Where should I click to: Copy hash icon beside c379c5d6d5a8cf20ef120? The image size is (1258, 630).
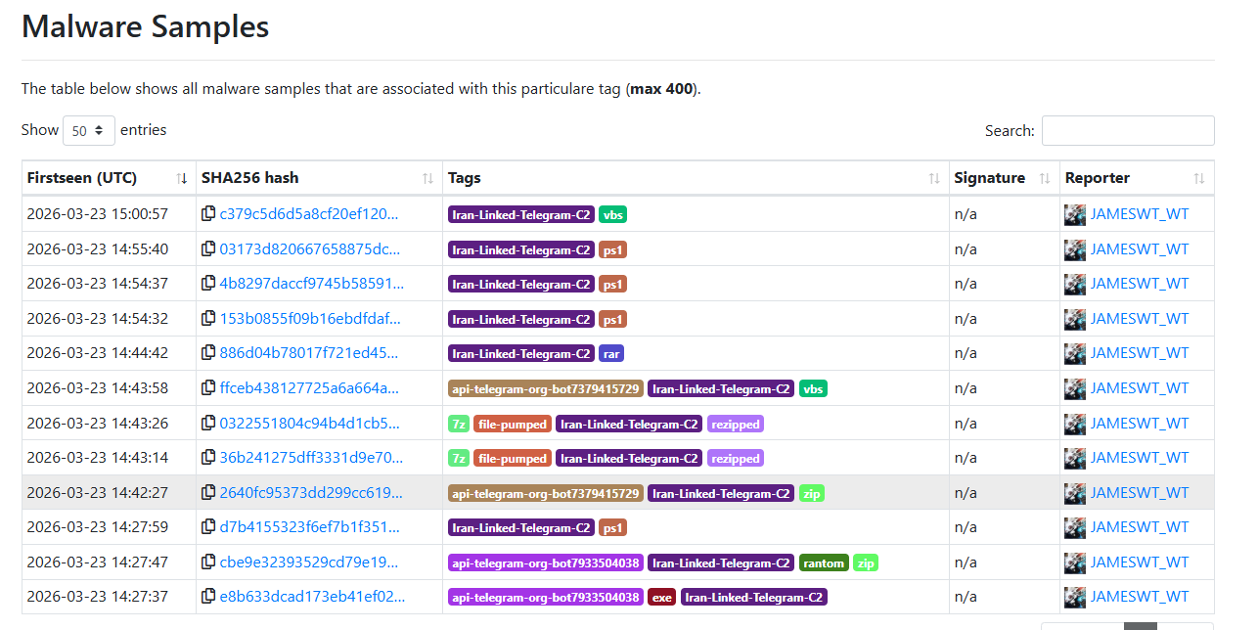(208, 214)
